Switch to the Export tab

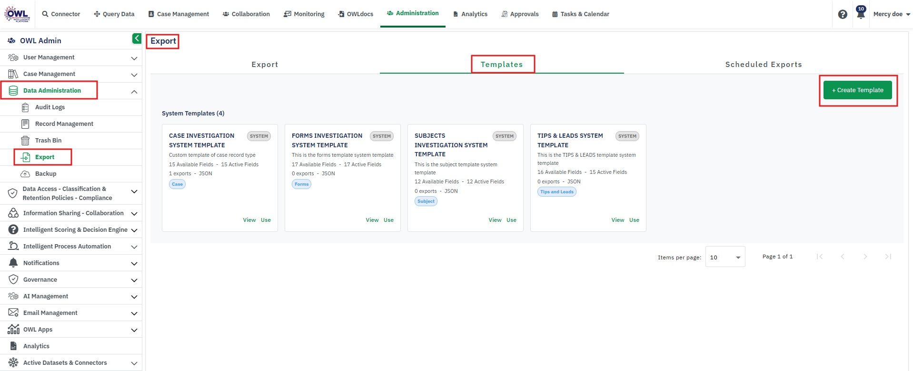point(265,65)
